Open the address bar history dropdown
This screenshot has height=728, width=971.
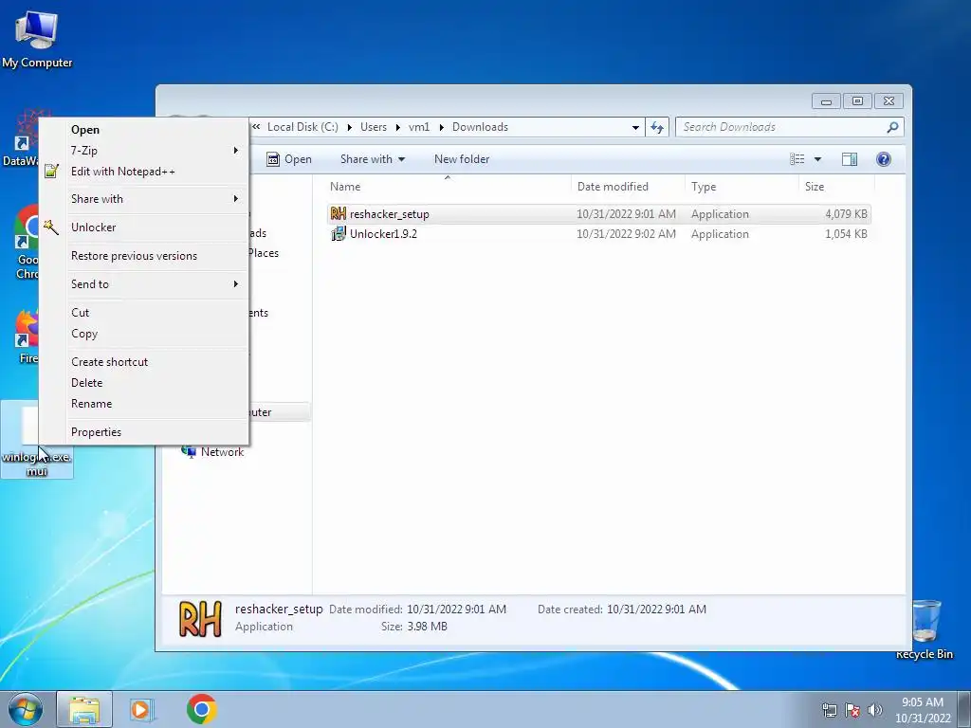[x=635, y=128]
